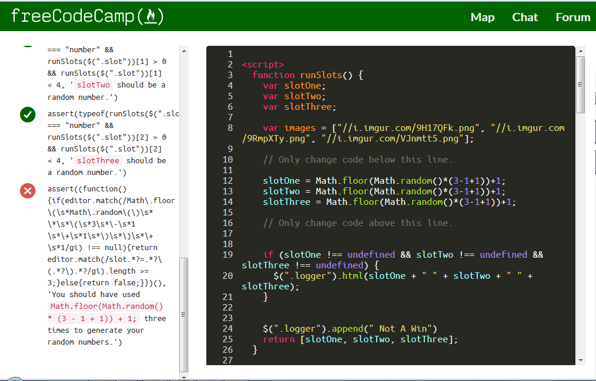Click 'assert((function()' failing test text

tap(87, 189)
